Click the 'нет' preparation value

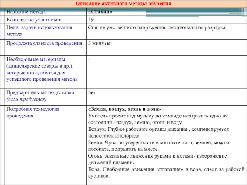pyautogui.click(x=92, y=93)
